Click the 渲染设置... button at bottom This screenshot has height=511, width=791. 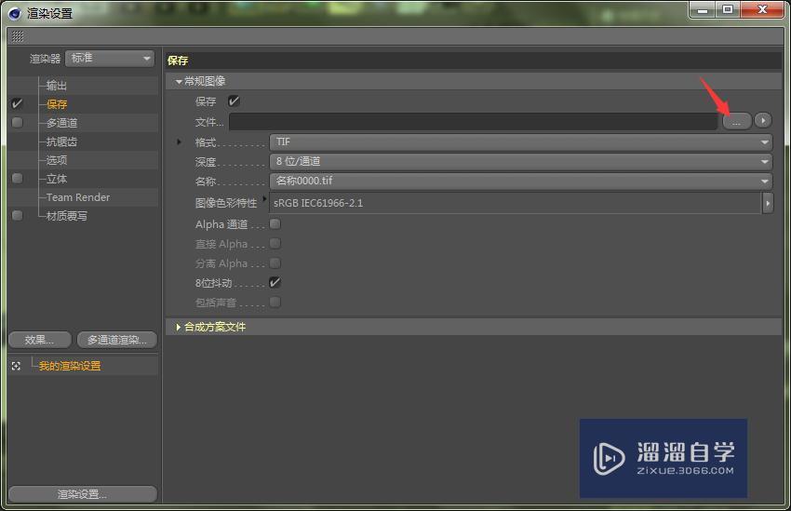tap(83, 494)
